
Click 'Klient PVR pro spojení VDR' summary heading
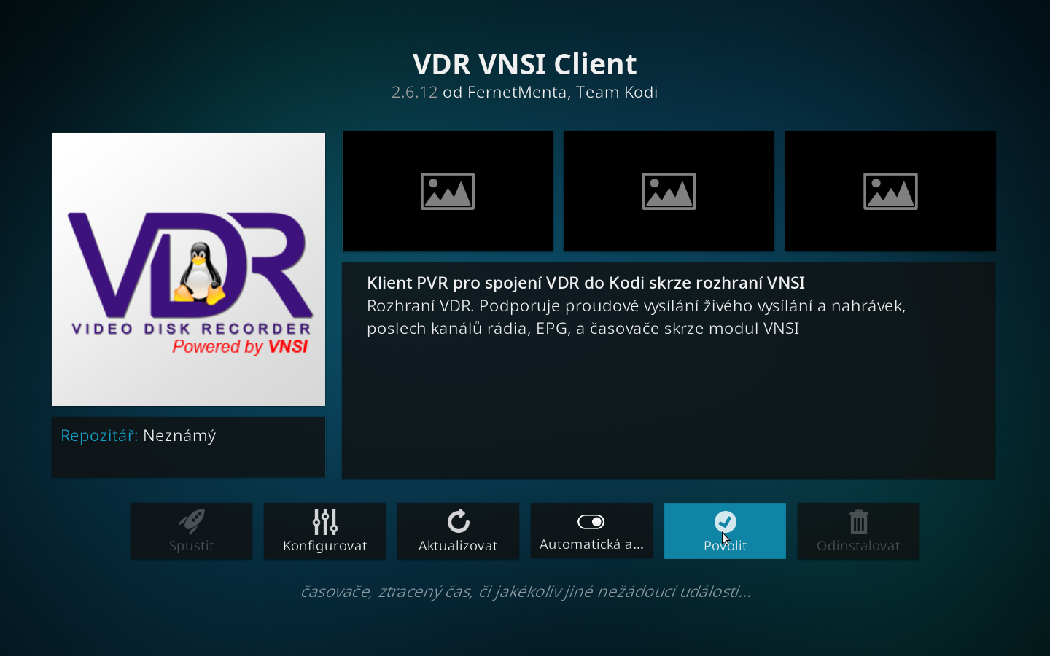(586, 283)
